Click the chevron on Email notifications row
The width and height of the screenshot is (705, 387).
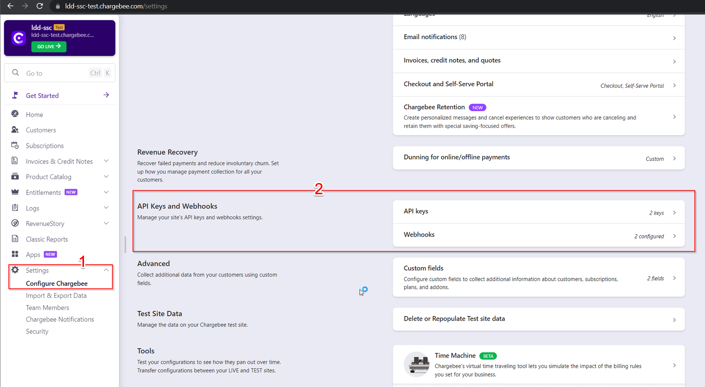(x=674, y=38)
